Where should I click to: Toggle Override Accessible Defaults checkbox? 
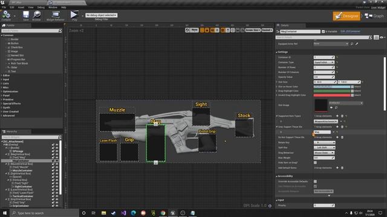tap(315, 181)
